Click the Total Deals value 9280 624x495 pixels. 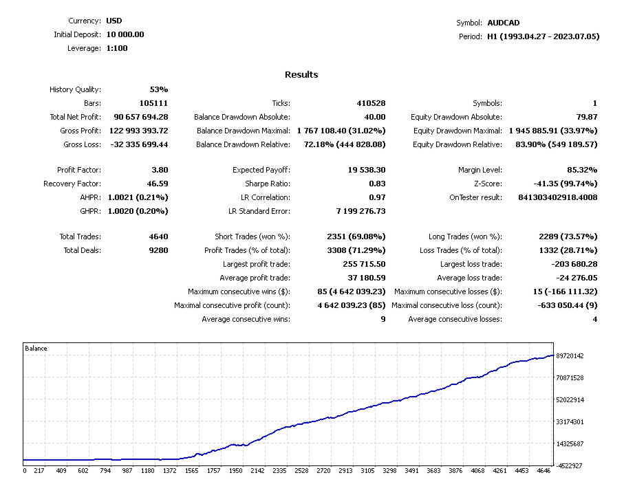158,250
